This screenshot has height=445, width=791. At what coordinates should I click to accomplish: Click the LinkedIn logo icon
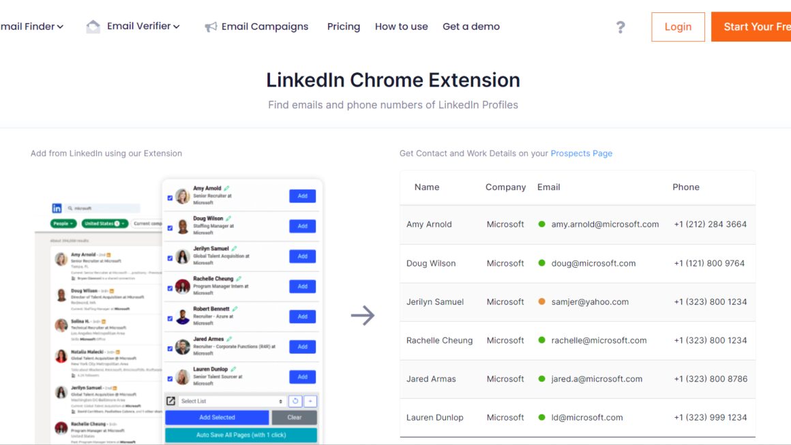(x=57, y=208)
